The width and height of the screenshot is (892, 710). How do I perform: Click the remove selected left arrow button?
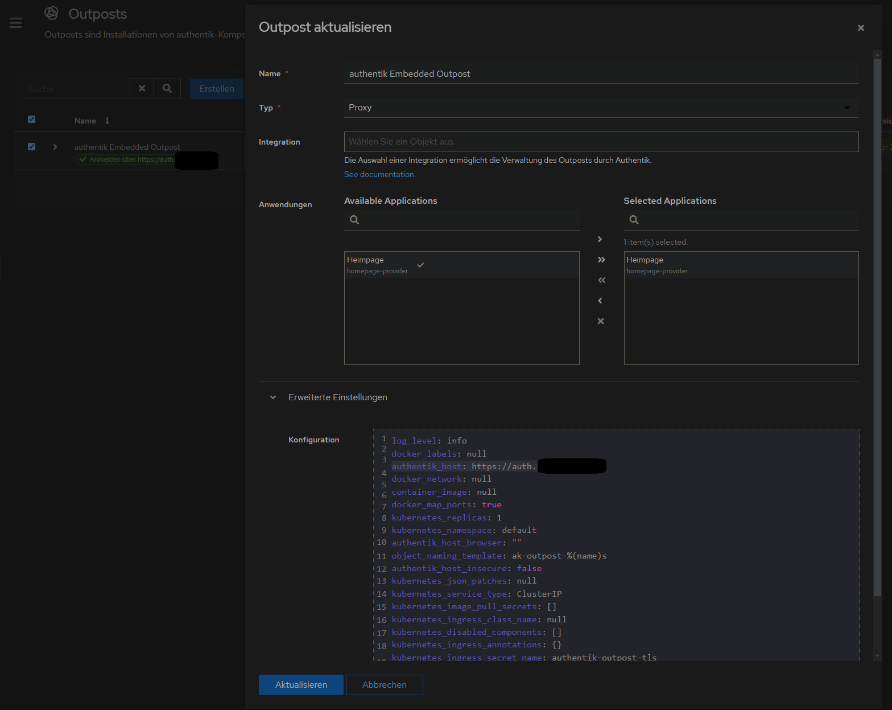coord(600,301)
